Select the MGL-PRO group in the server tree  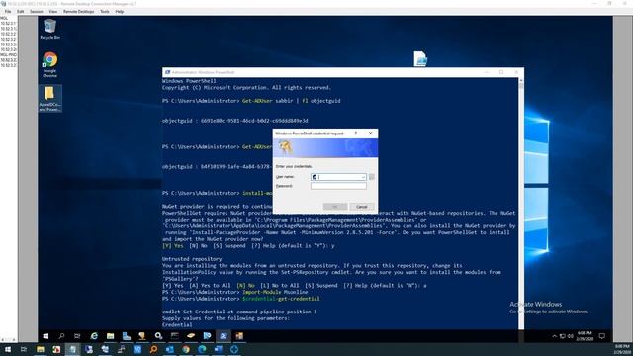tap(8, 54)
